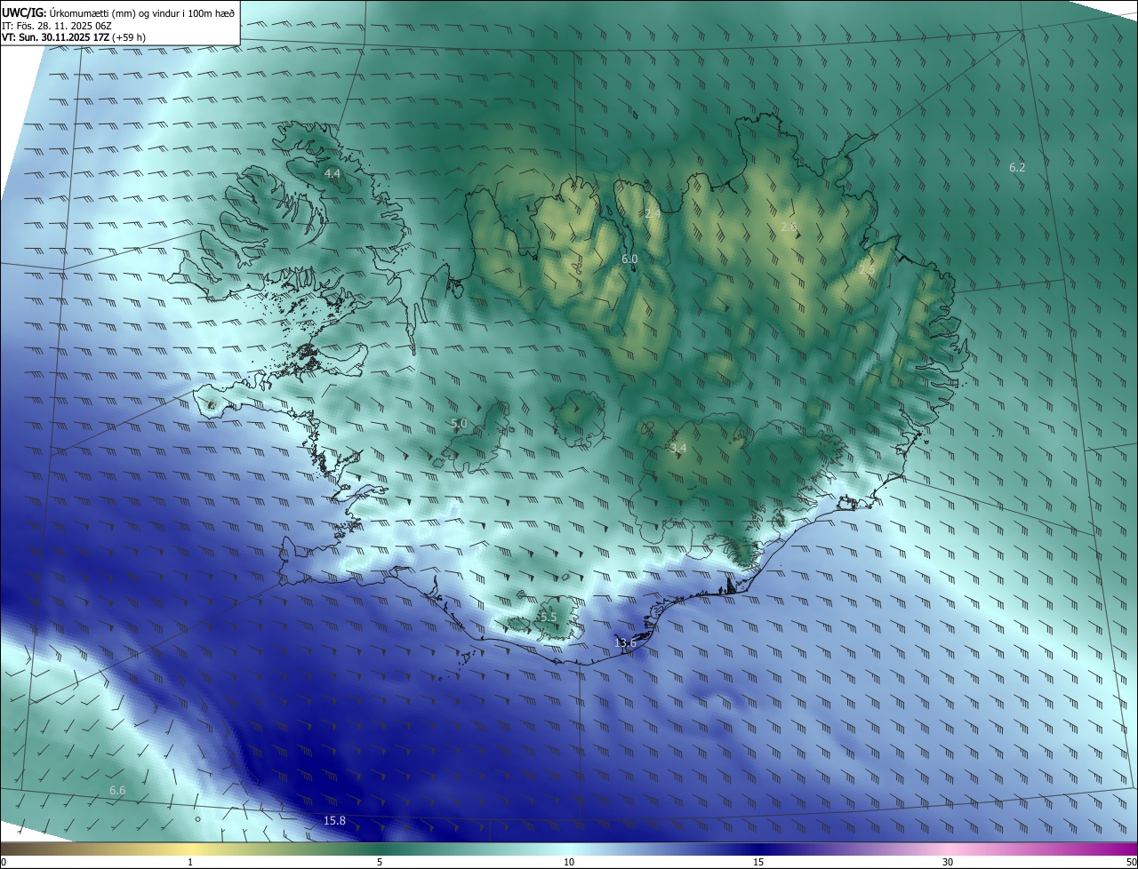1138x869 pixels.
Task: Click the colorbar tick label 5
Action: pyautogui.click(x=380, y=862)
